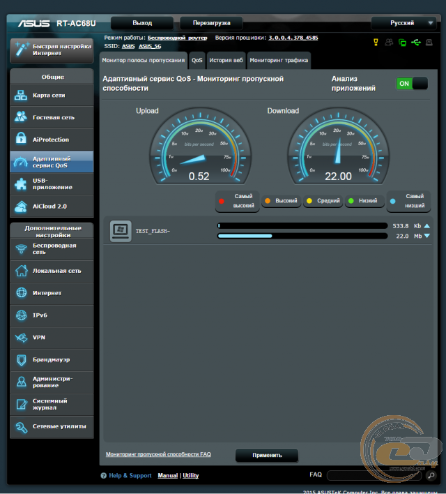Click the IPv6 globe icon
Image resolution: width=446 pixels, height=494 pixels.
click(x=22, y=315)
